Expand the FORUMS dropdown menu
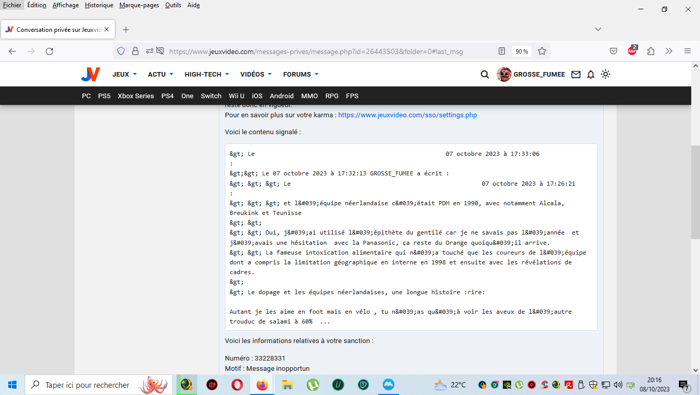The height and width of the screenshot is (395, 700). 301,75
